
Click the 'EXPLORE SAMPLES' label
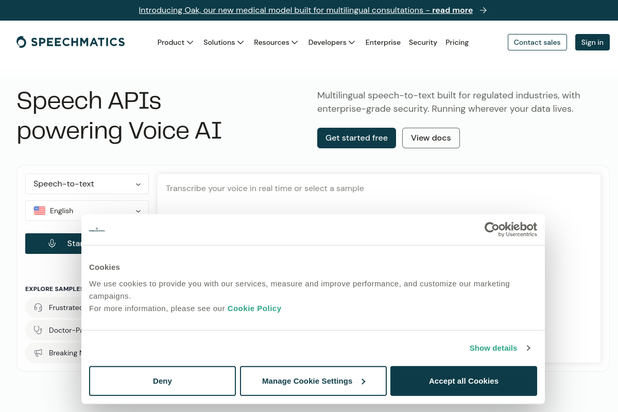coord(54,289)
